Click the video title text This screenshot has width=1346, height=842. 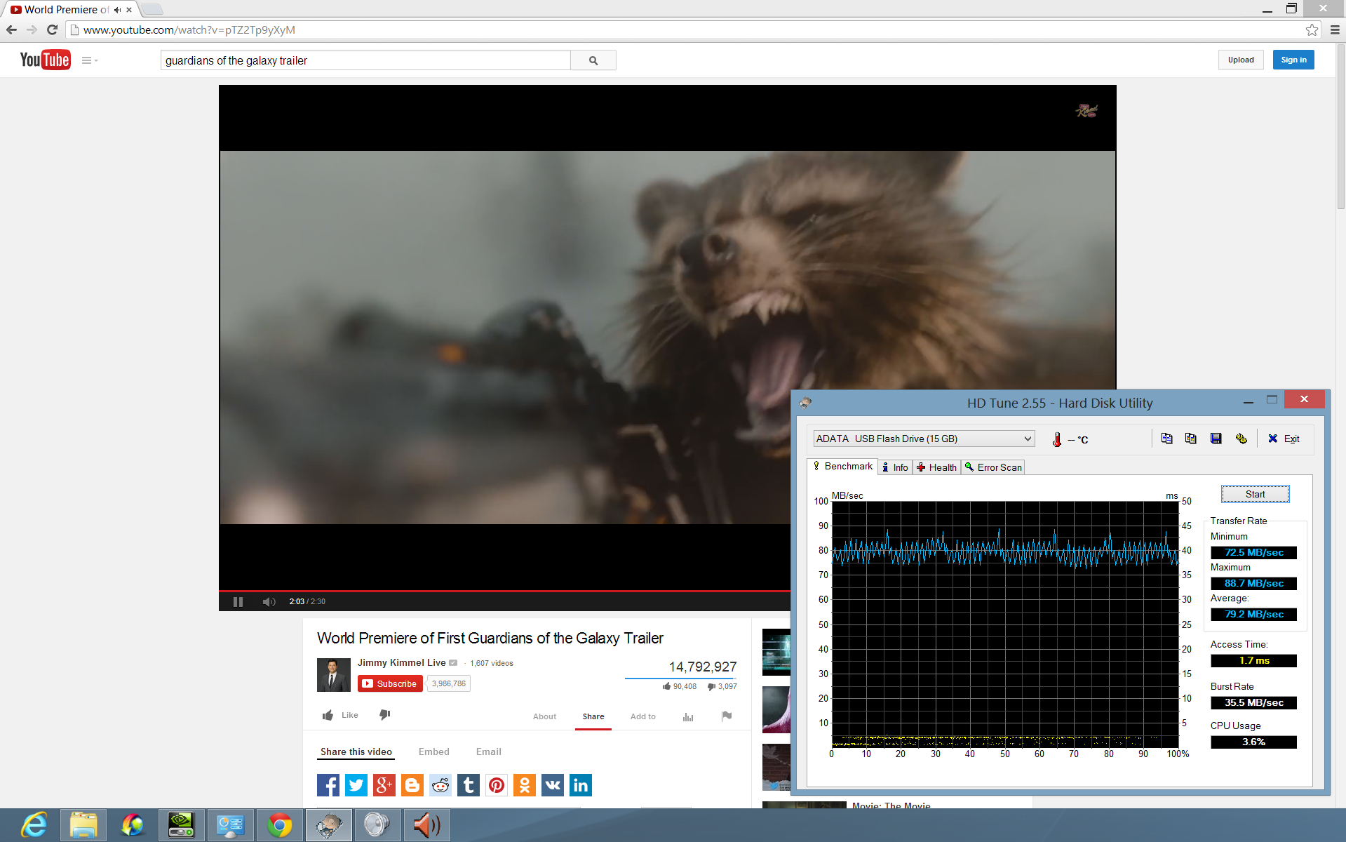(x=490, y=638)
